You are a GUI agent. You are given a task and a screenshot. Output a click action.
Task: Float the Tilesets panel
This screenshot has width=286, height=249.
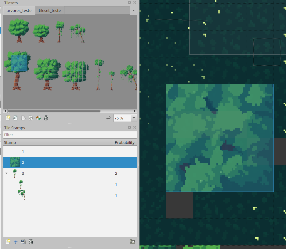point(129,2)
